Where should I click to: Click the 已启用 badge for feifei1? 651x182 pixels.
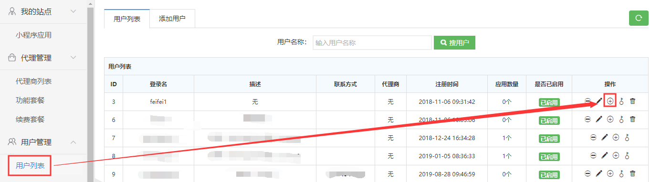coord(549,102)
